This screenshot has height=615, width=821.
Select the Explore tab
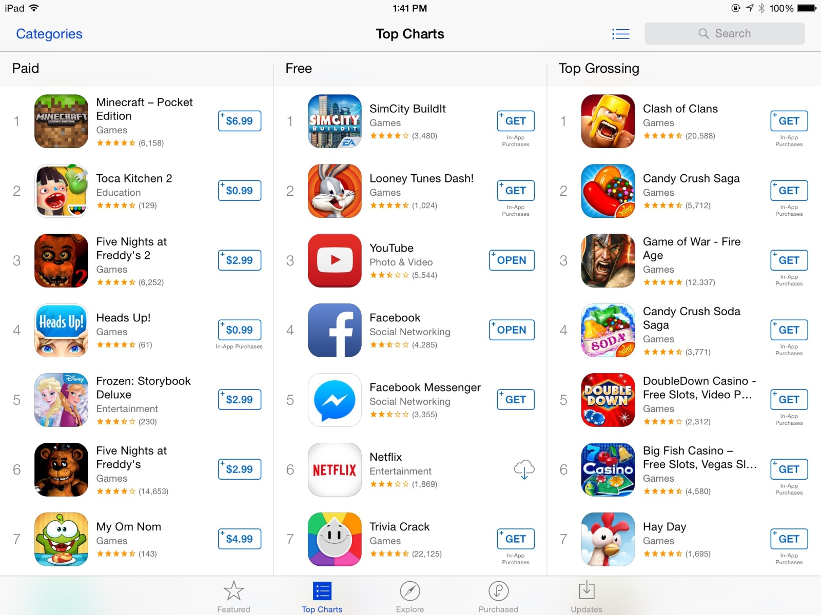point(410,597)
